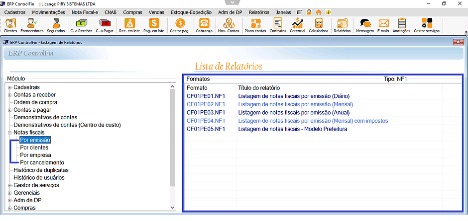Image resolution: width=468 pixels, height=221 pixels.
Task: Open the Movimentações menu
Action: click(48, 12)
